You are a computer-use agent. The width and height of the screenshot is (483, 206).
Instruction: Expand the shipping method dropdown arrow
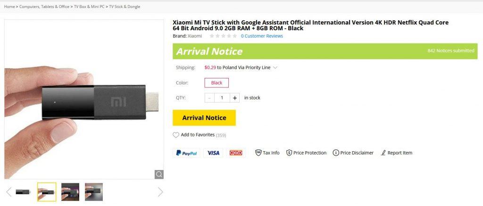click(x=275, y=68)
